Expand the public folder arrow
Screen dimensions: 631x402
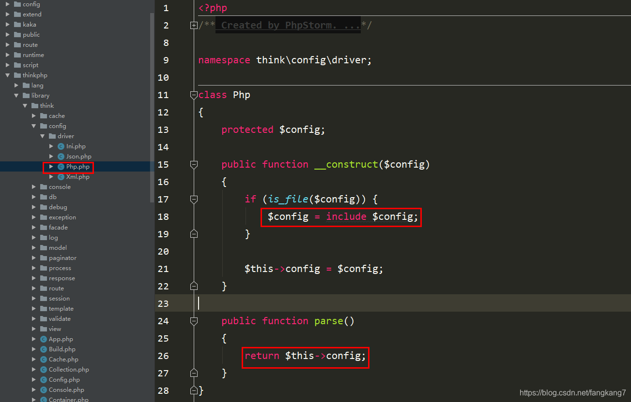click(x=8, y=35)
